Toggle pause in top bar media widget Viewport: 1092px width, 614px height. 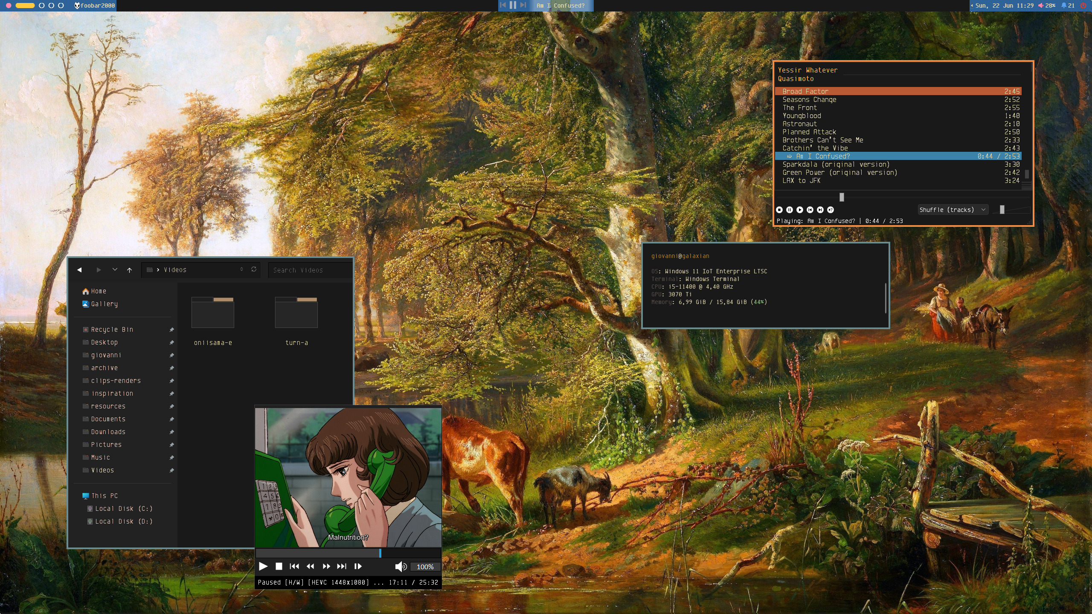click(513, 5)
